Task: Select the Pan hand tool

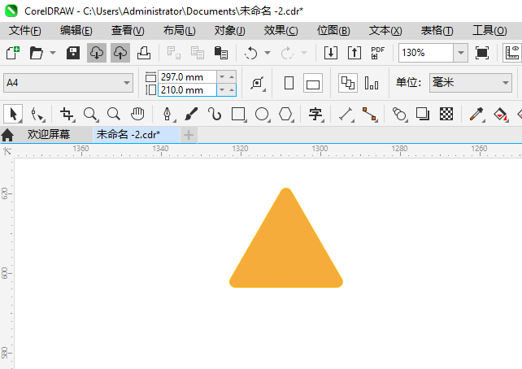Action: [137, 114]
